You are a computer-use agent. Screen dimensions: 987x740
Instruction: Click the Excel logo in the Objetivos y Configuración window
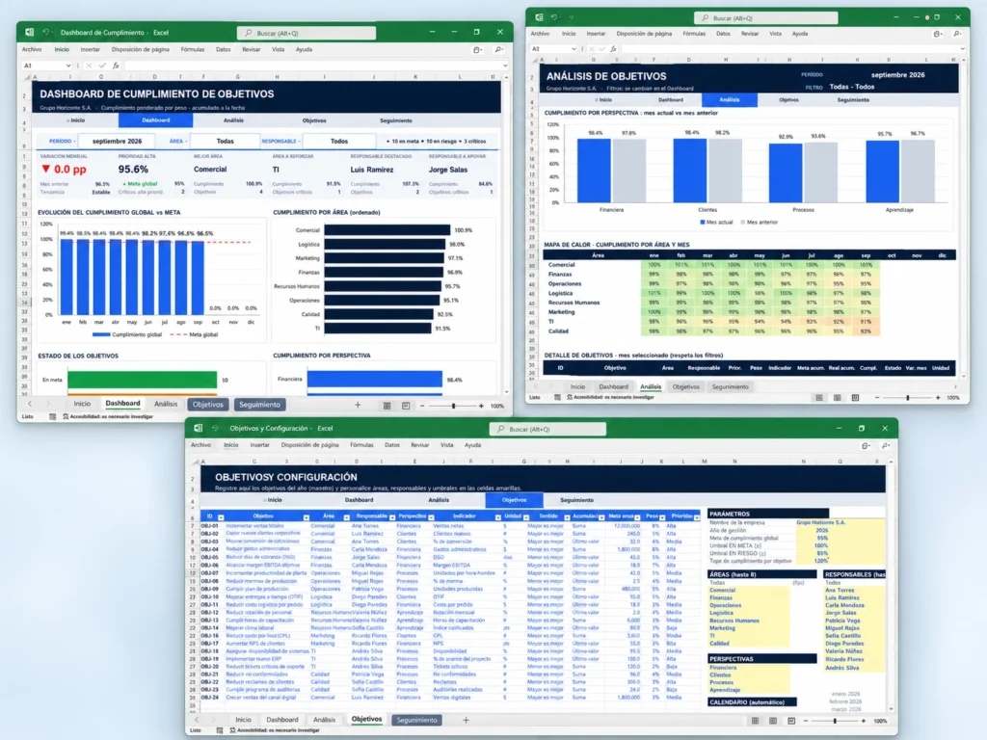[198, 428]
